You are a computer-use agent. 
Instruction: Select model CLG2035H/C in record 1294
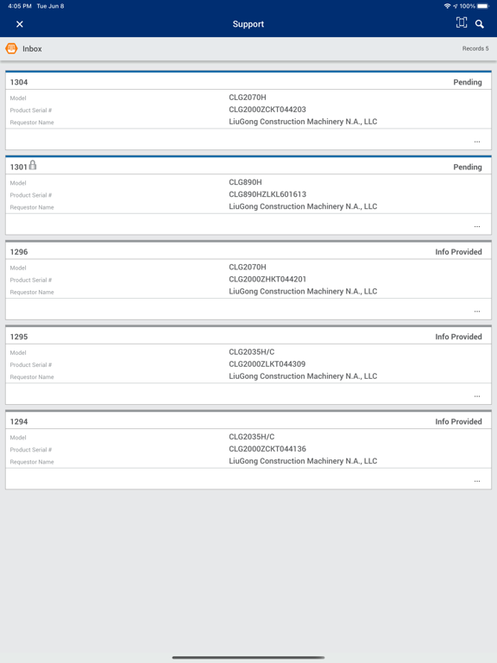pyautogui.click(x=251, y=437)
